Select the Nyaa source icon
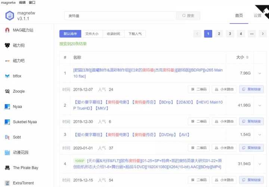 point(7,107)
